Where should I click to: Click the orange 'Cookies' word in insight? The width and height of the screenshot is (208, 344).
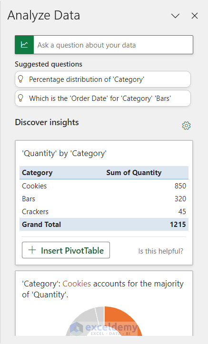click(77, 284)
